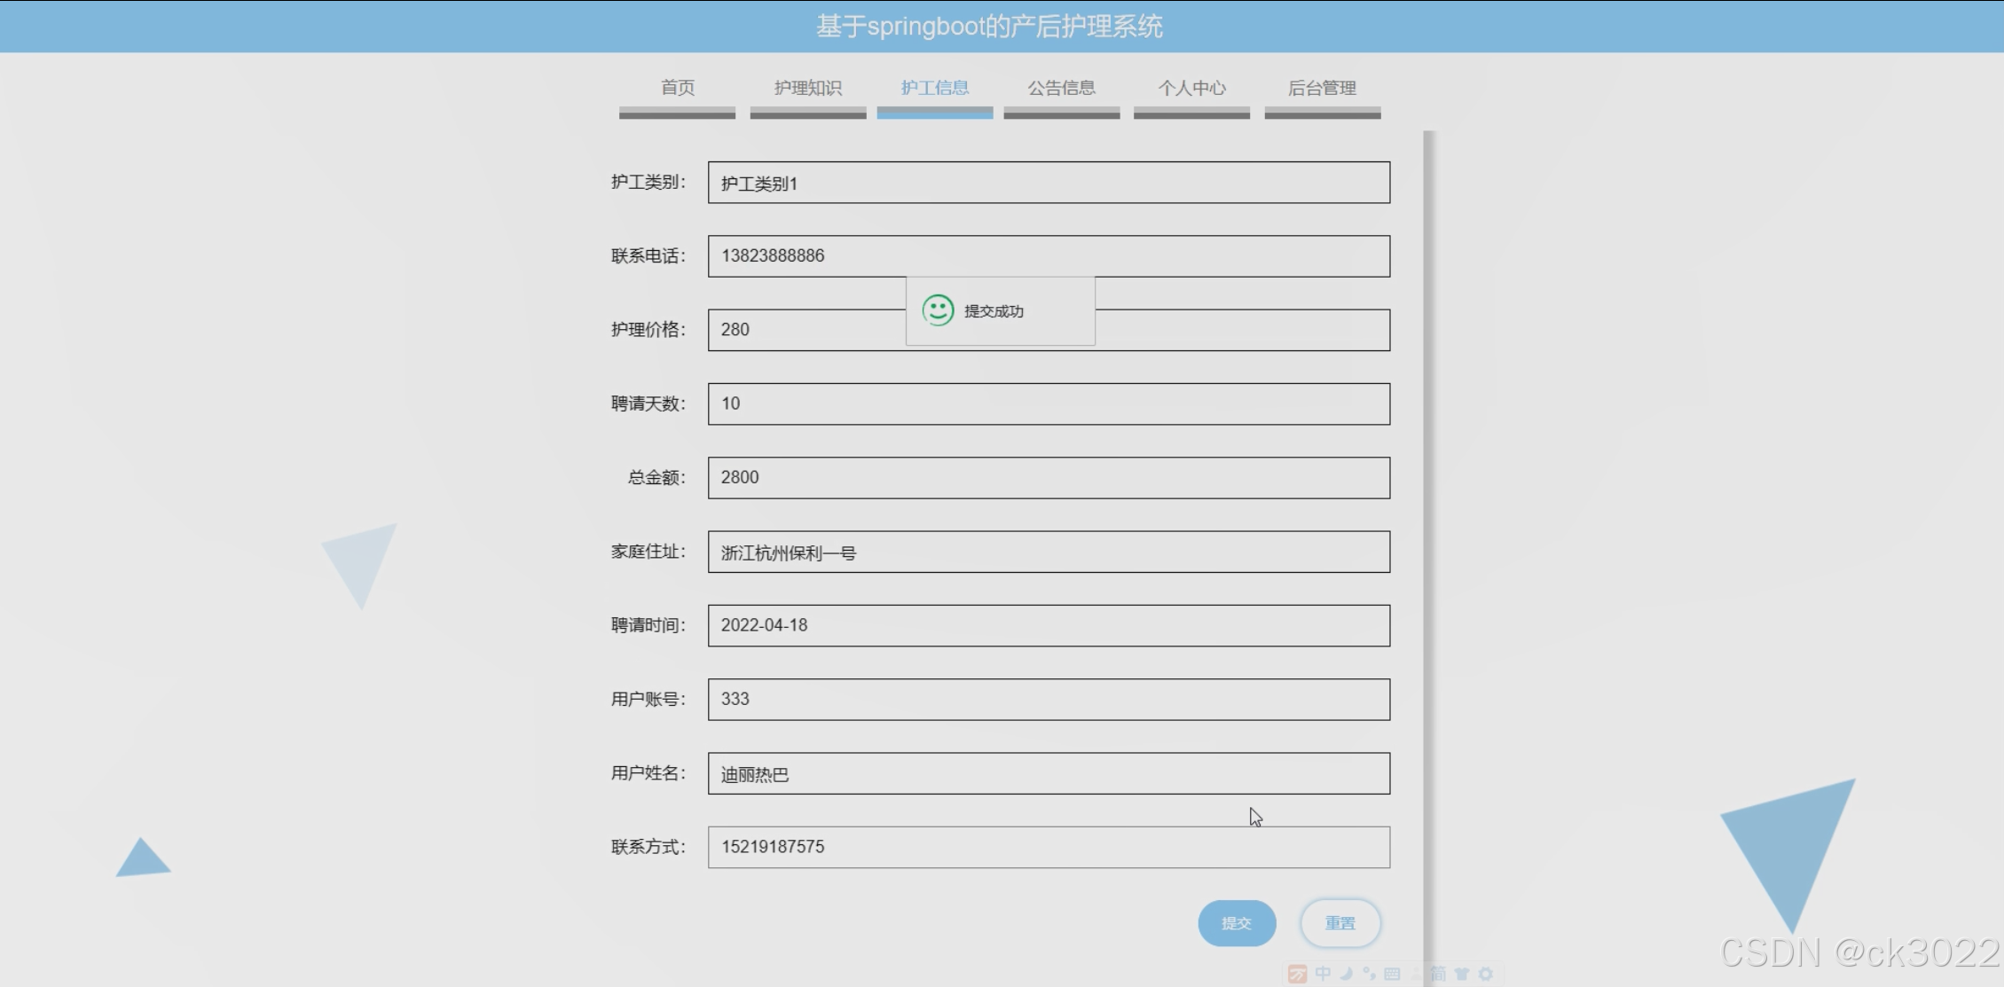The image size is (2004, 987).
Task: Click the 护工类别 input field
Action: click(1049, 183)
